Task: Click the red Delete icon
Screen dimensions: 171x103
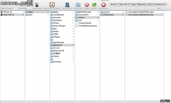Action: [87, 5]
